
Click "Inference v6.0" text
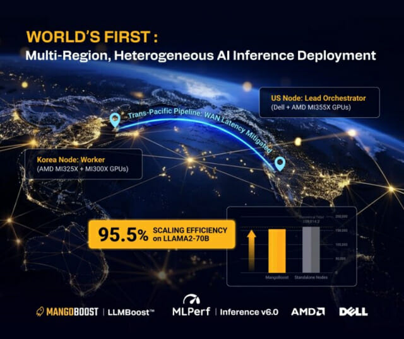click(x=249, y=312)
